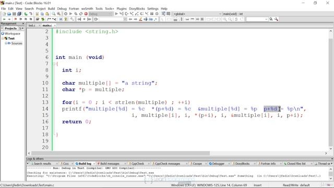This screenshot has height=188, width=334.
Task: Click the Save file icon
Action: pyautogui.click(x=14, y=14)
